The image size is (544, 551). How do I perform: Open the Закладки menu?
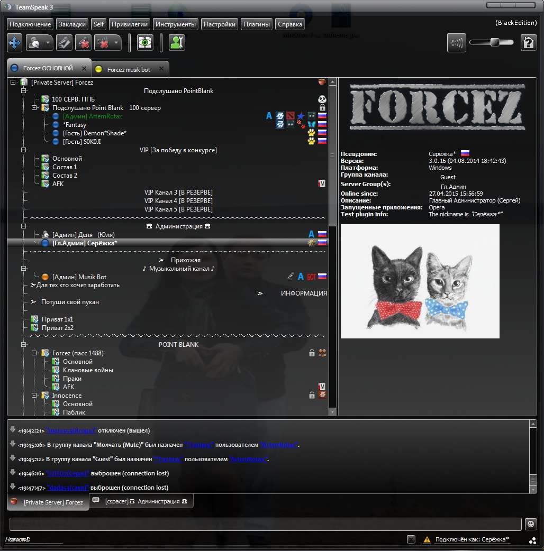tap(72, 24)
